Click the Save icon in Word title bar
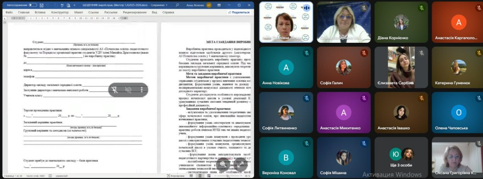 (41, 5)
